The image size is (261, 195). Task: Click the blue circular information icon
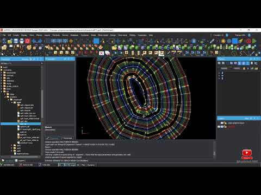pos(194,41)
